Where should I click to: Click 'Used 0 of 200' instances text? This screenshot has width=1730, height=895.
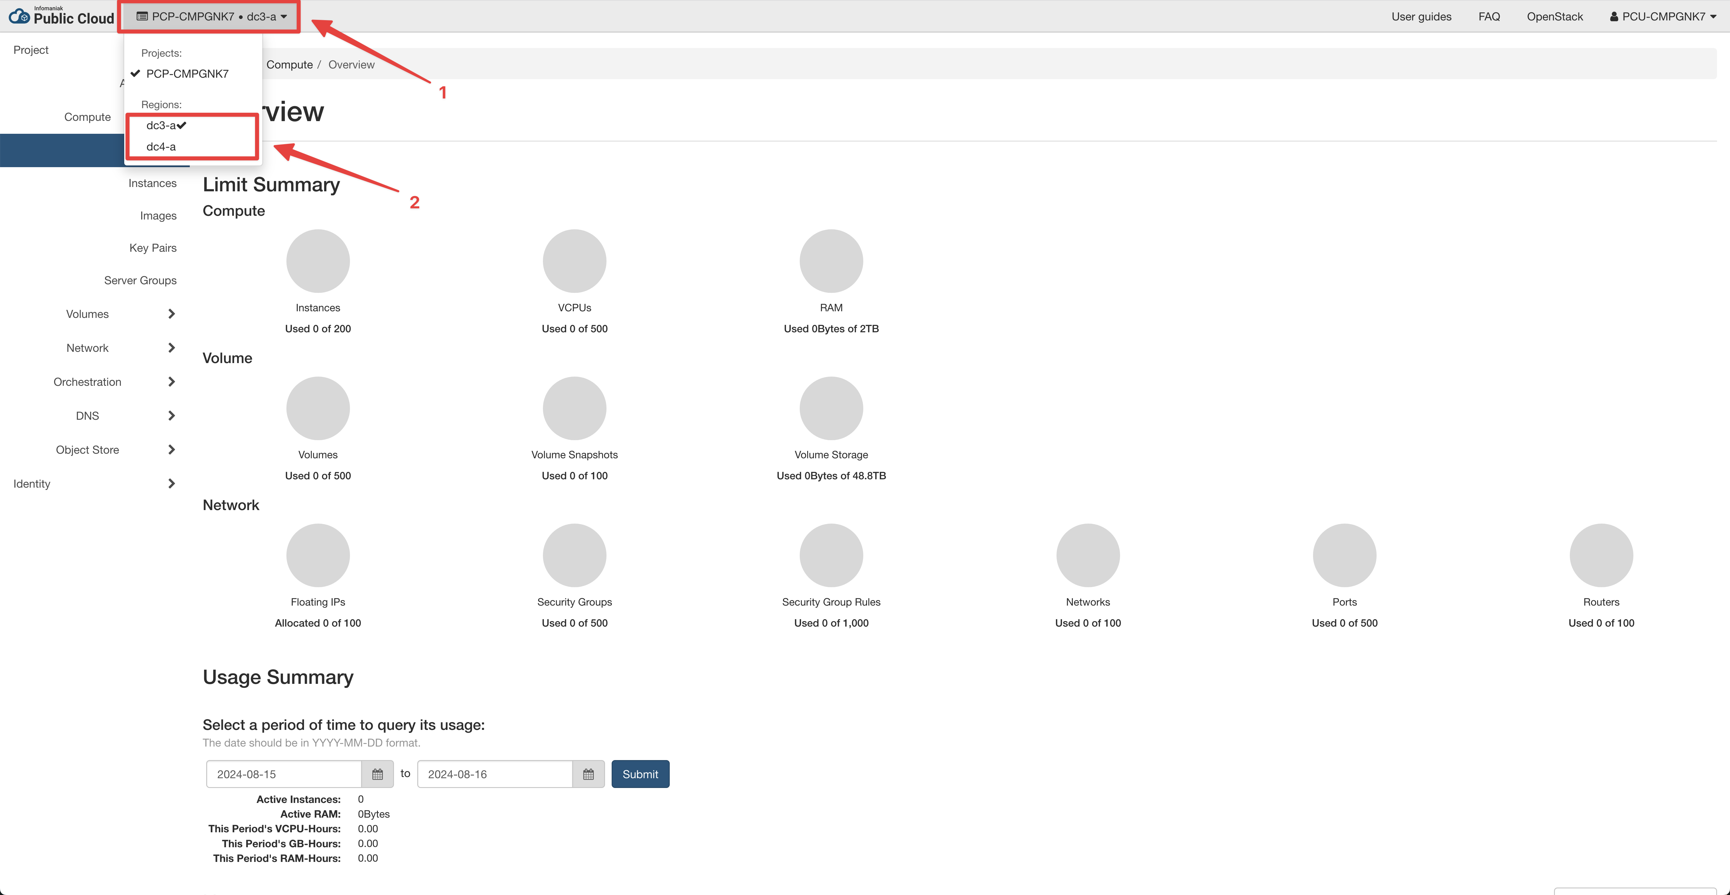[318, 329]
